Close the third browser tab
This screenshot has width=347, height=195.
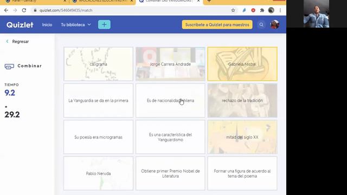click(198, 1)
